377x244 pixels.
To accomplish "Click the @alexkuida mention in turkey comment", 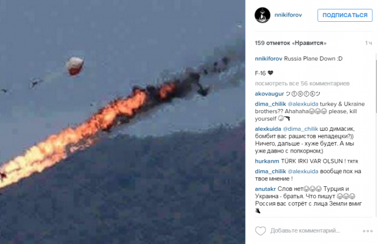I will pos(303,104).
